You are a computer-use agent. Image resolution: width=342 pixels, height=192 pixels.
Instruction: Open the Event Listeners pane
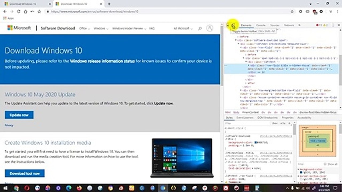(245, 118)
